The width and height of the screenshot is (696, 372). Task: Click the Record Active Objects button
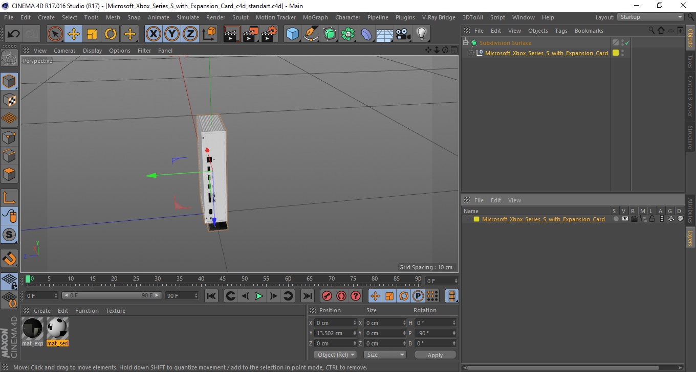click(327, 296)
